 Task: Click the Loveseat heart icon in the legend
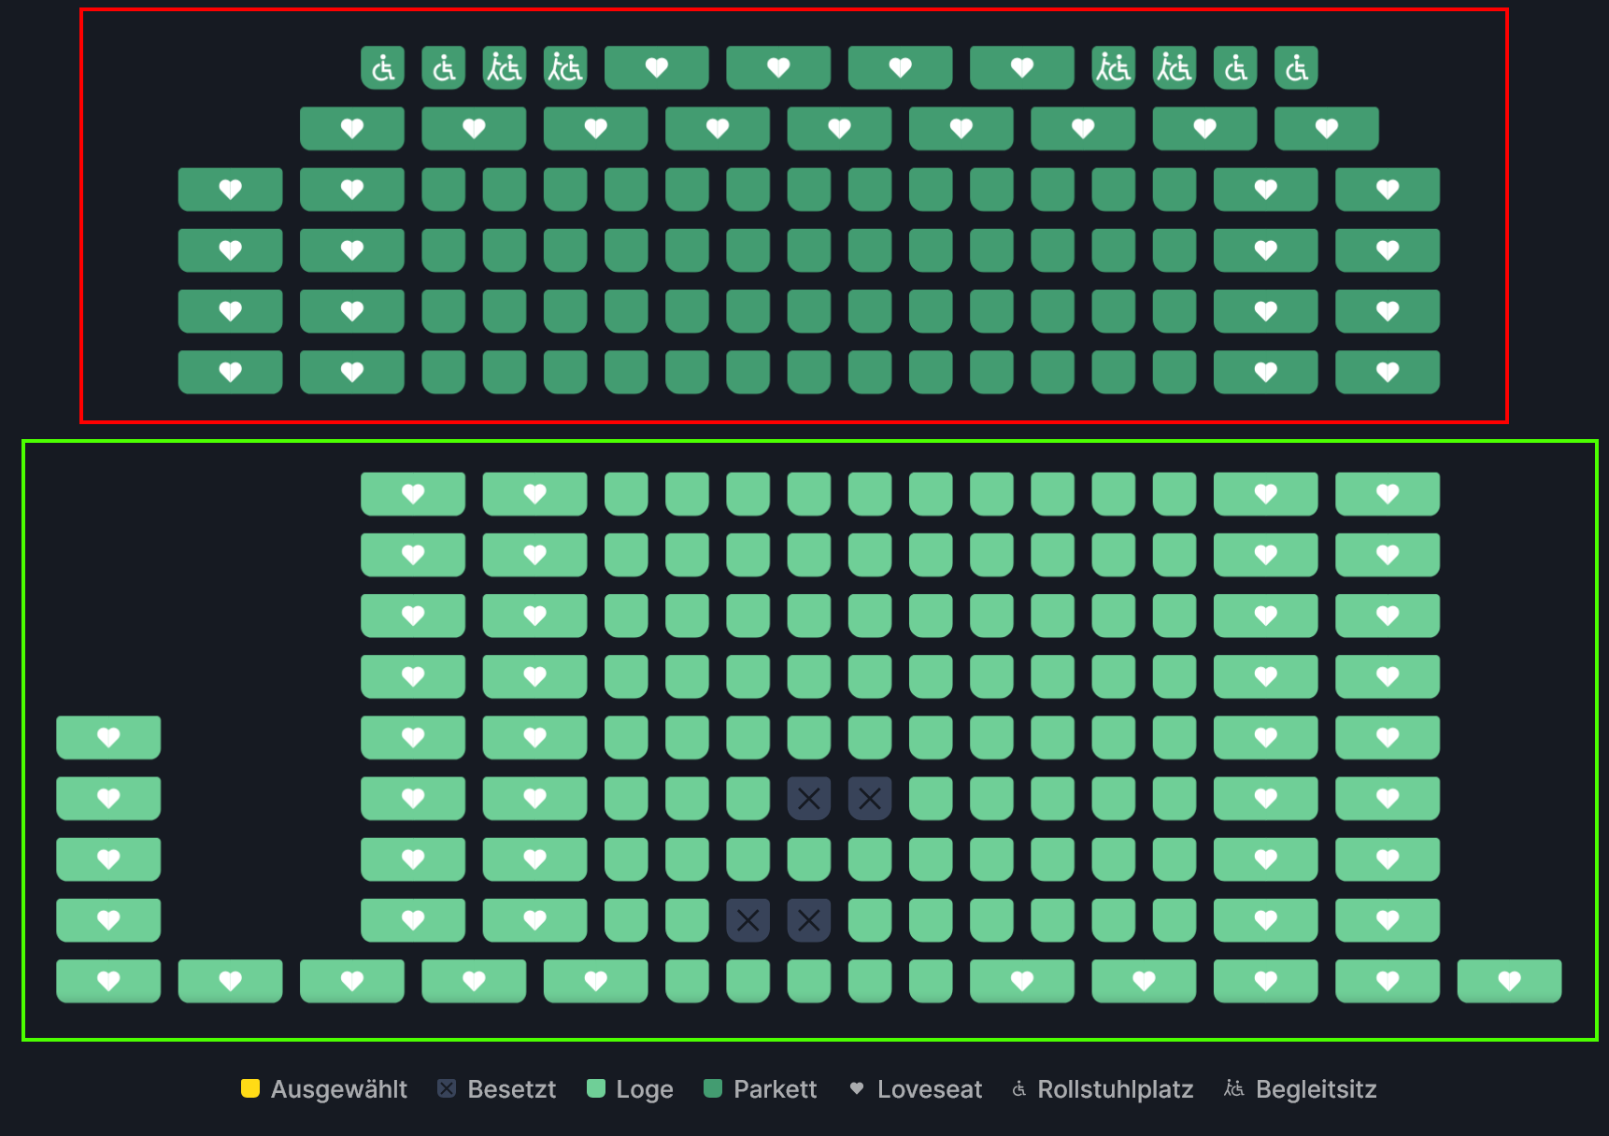point(857,1088)
